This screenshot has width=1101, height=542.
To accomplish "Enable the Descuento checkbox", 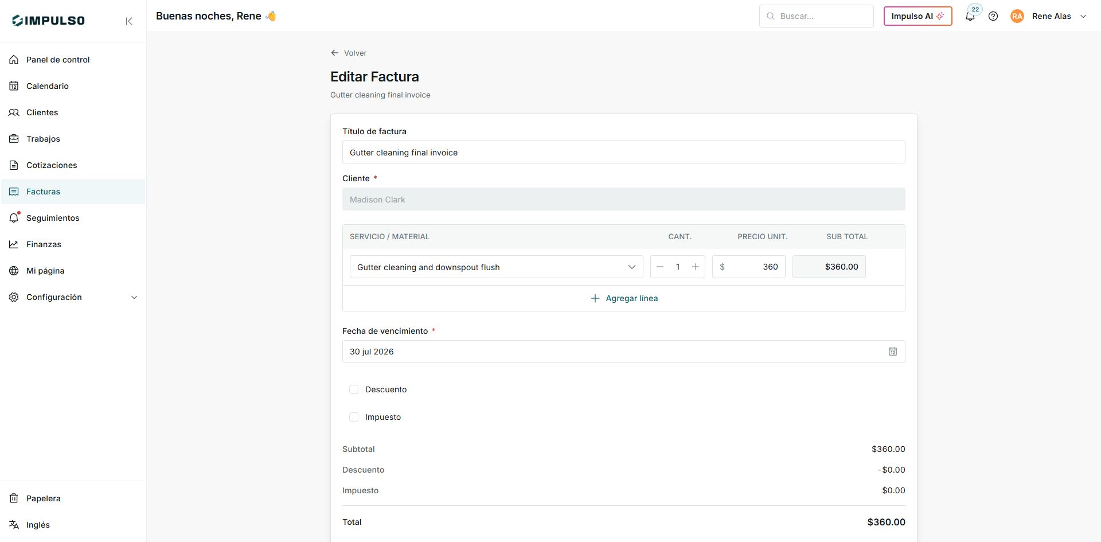I will tap(354, 389).
